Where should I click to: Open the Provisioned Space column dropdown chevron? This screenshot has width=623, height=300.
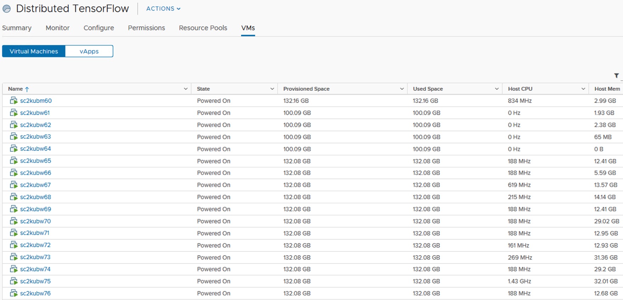pos(402,89)
